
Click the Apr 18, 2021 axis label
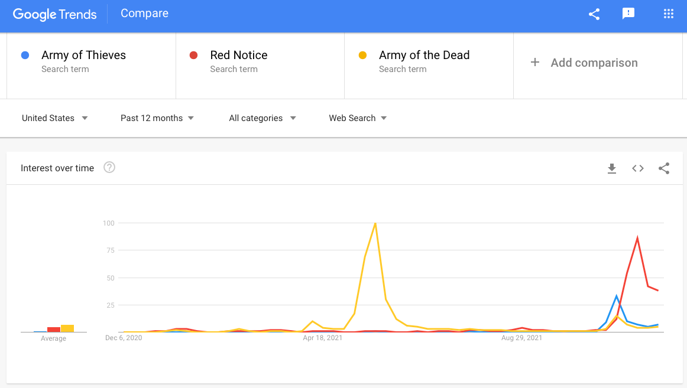(x=322, y=338)
